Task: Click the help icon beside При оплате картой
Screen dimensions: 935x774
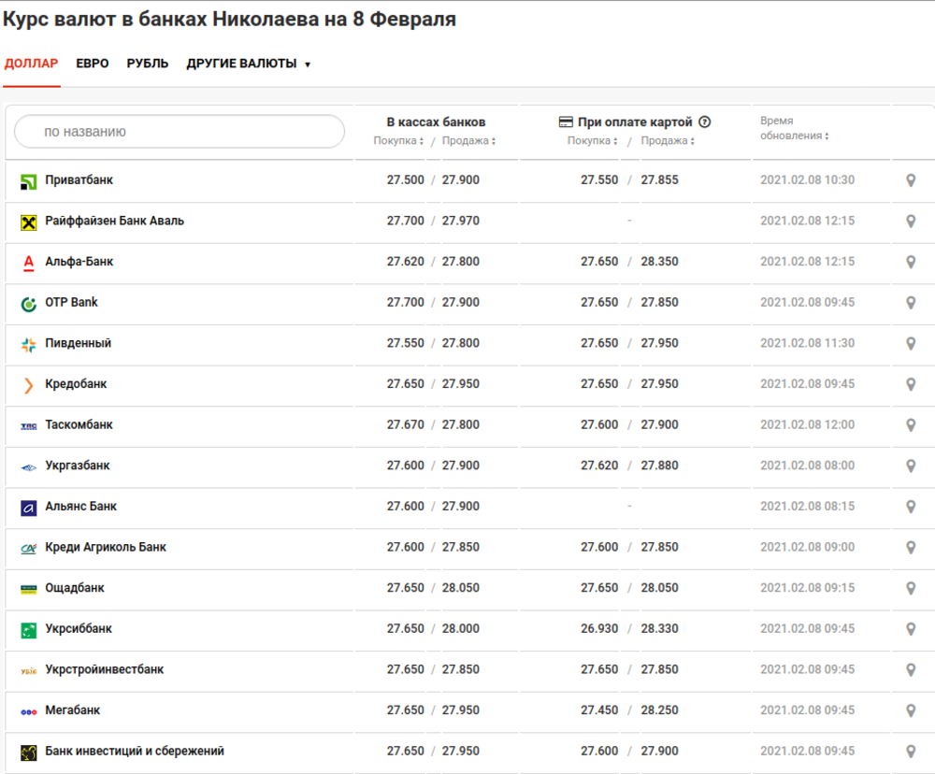Action: (705, 122)
